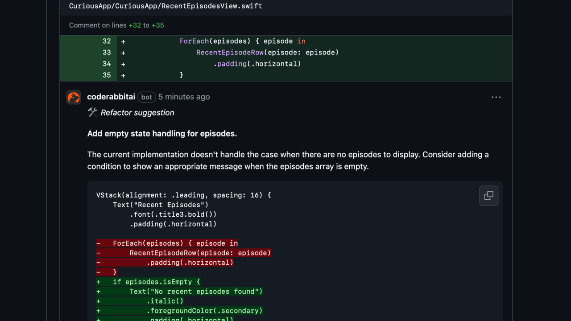The width and height of the screenshot is (571, 321).
Task: Click the green "+35" line reference
Action: coord(158,25)
